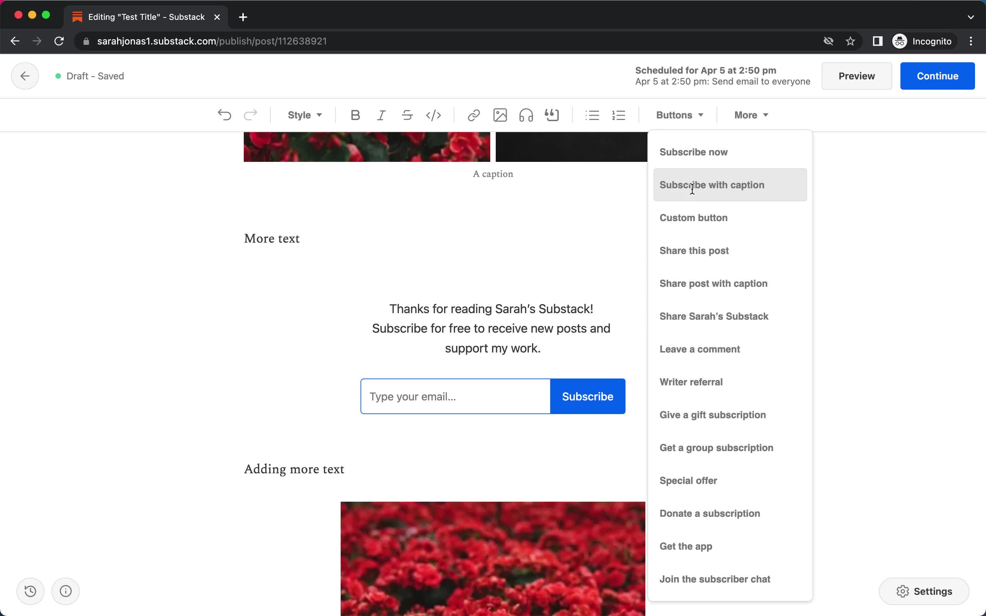Select the Image insert icon
Screen dimensions: 986x616
pos(500,115)
